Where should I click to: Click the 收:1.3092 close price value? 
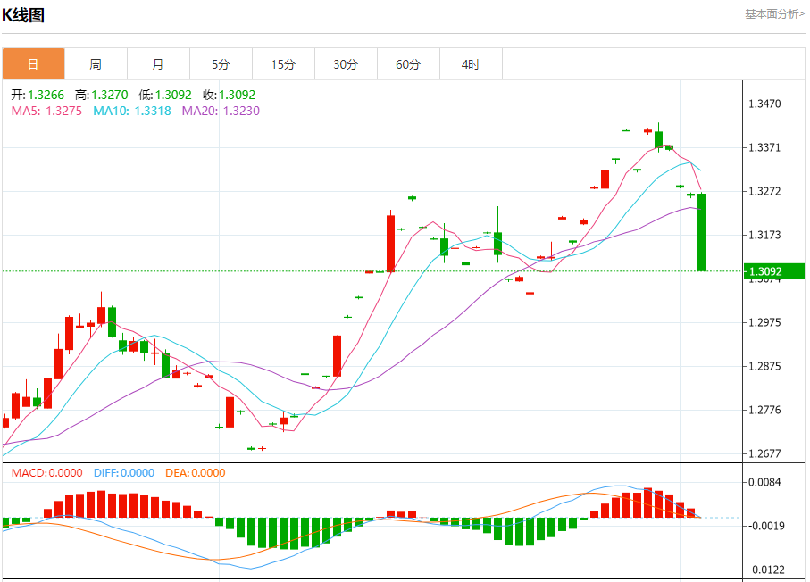(x=230, y=95)
